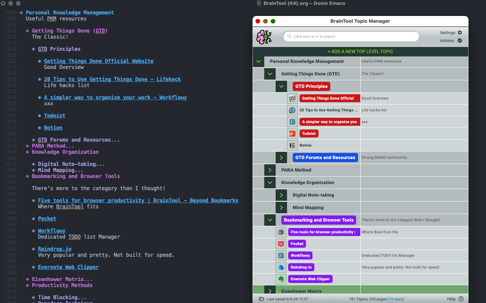Select Getting Things Done Official page tag
This screenshot has height=303, width=486.
pos(330,98)
